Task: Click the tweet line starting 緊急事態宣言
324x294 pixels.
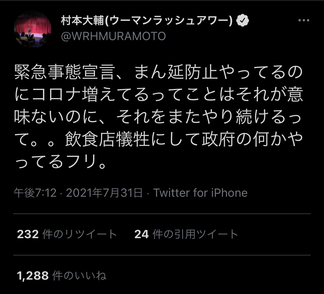Action: [158, 73]
